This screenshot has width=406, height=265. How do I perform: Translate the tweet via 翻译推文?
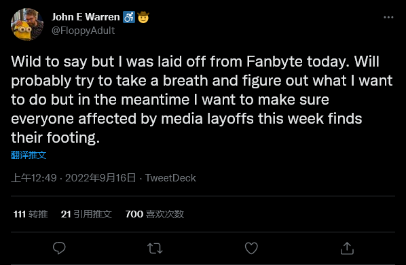pyautogui.click(x=29, y=155)
